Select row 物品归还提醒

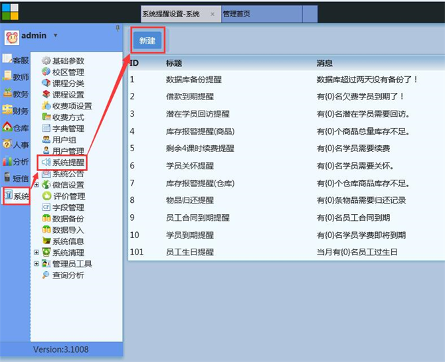point(286,200)
